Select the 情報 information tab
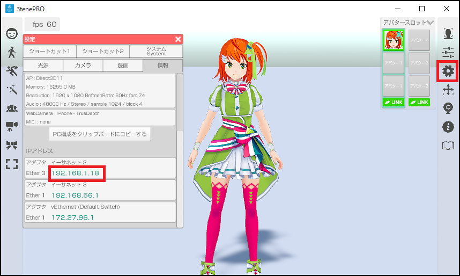460x276 pixels. point(163,66)
